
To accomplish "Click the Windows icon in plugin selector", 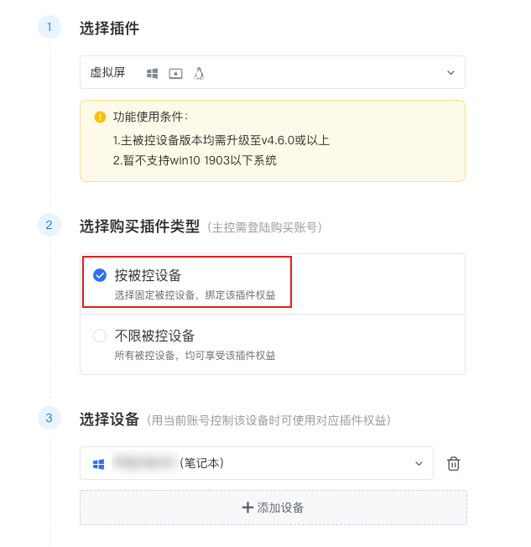I will tap(152, 73).
